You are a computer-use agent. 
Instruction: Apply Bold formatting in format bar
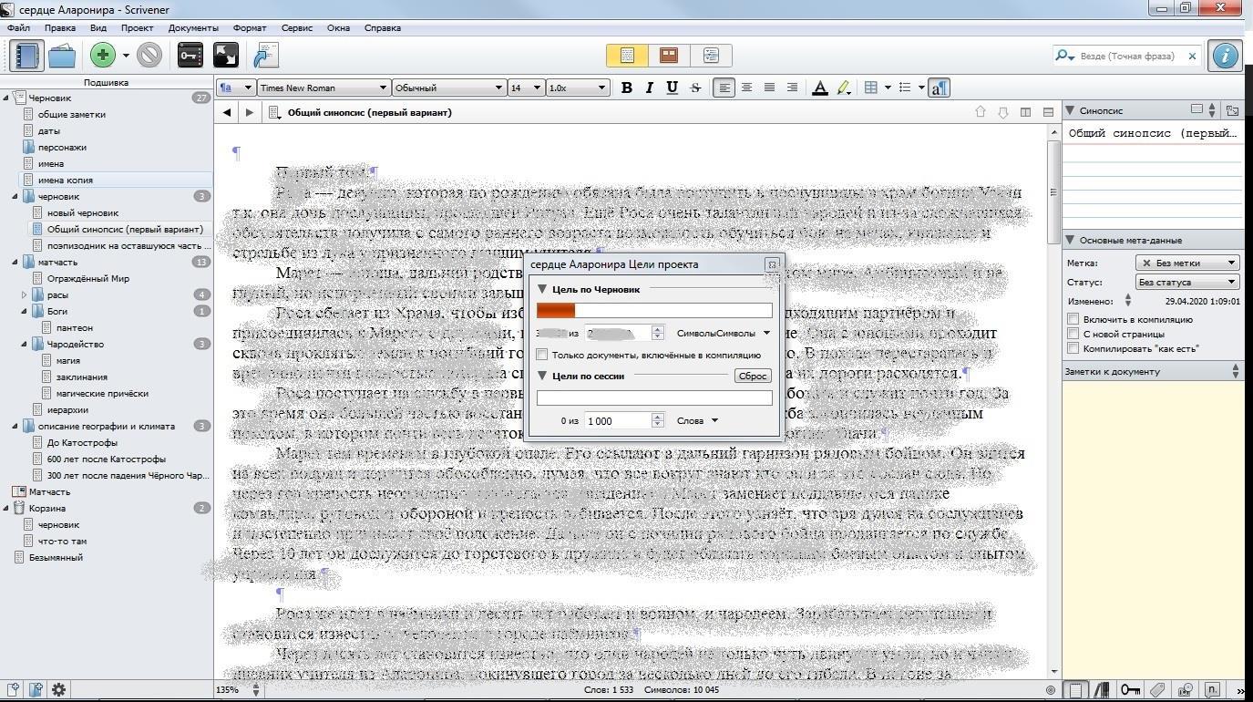pos(626,88)
